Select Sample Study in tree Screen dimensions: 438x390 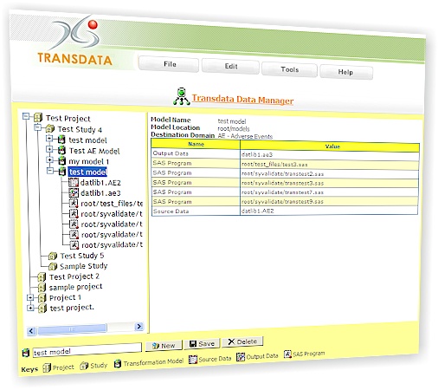click(84, 266)
